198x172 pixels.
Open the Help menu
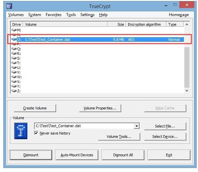103,15
